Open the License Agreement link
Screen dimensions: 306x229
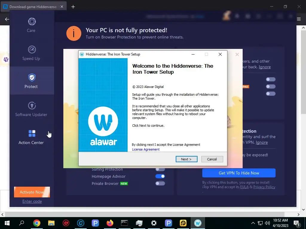[x=146, y=149]
